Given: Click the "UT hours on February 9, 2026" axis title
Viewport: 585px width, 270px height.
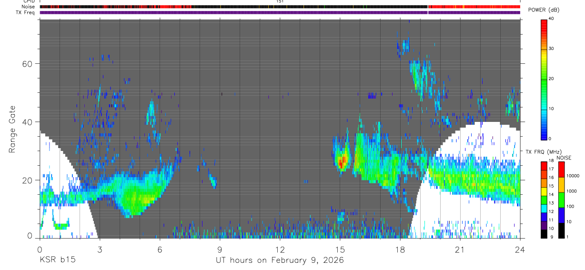Looking at the screenshot, I should tap(280, 260).
